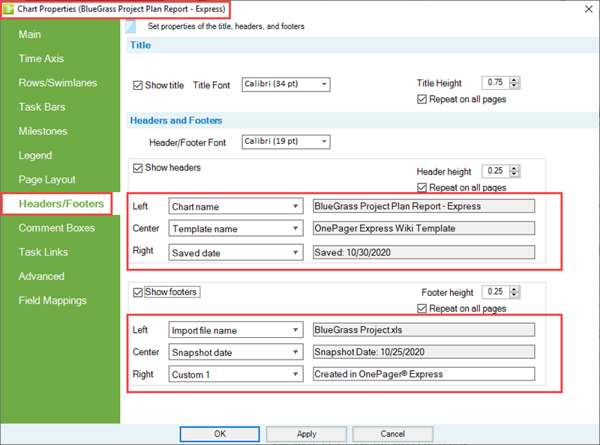
Task: Click the OnePager app icon in title bar
Action: pos(8,9)
